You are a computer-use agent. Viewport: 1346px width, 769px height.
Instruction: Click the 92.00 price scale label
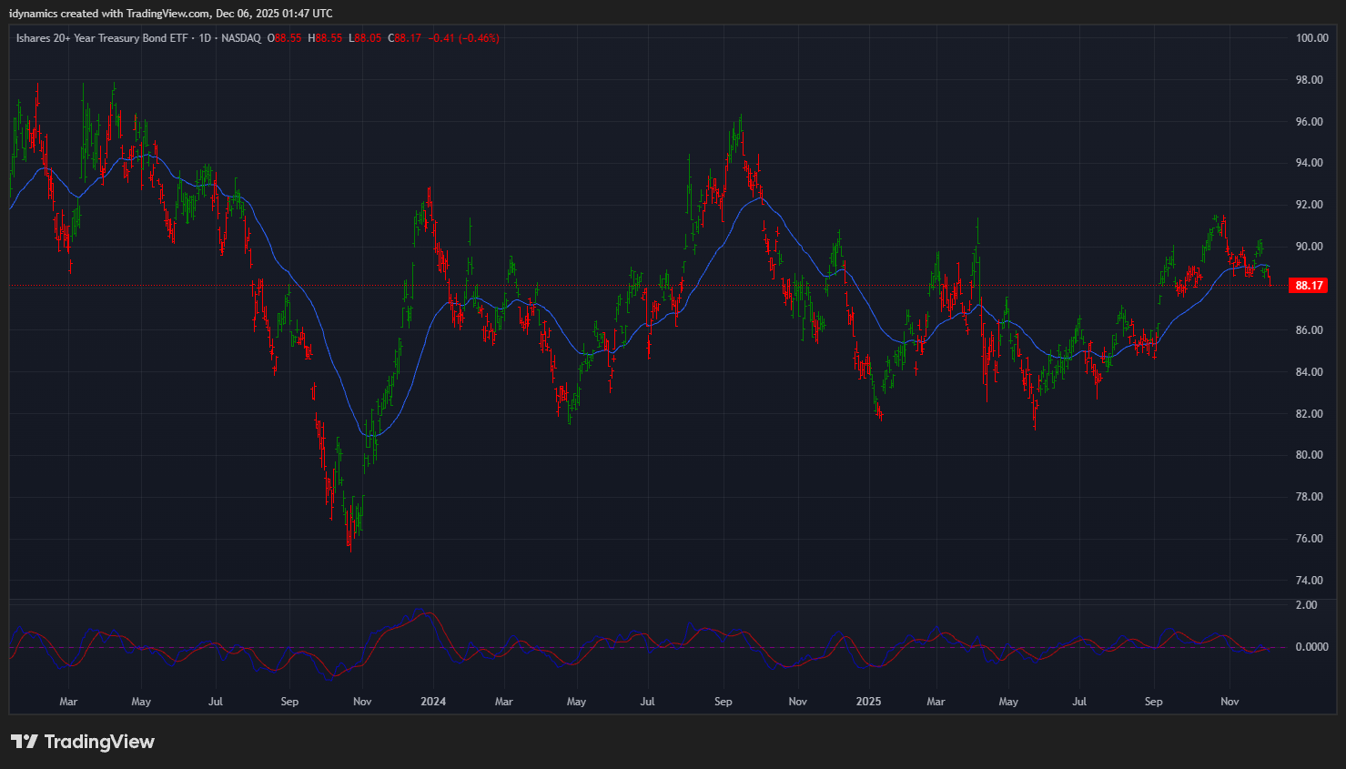point(1309,205)
